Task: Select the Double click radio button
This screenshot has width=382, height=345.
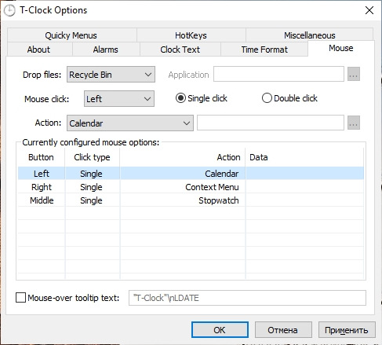Action: [x=267, y=98]
